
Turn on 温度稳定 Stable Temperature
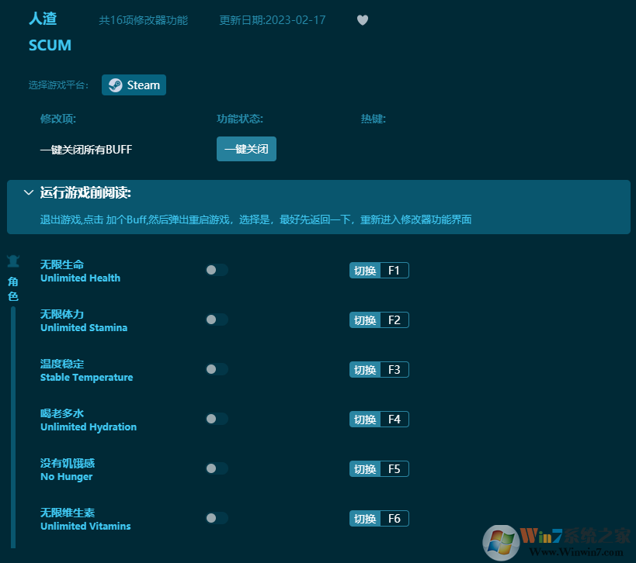click(x=217, y=369)
